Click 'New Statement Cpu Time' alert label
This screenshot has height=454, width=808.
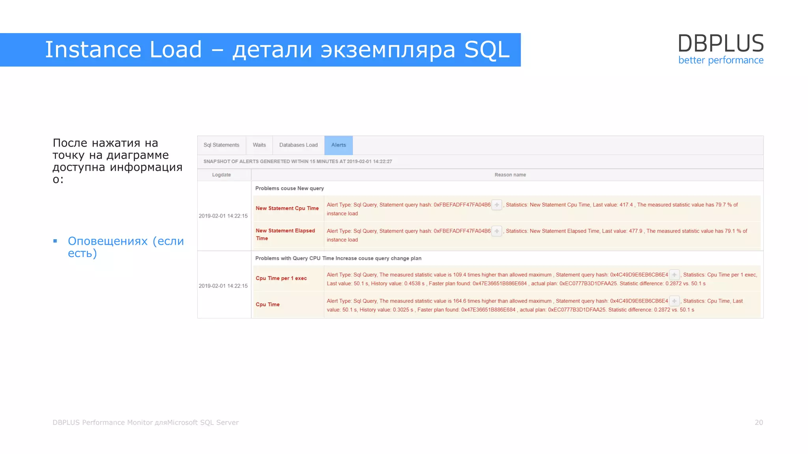(x=287, y=208)
